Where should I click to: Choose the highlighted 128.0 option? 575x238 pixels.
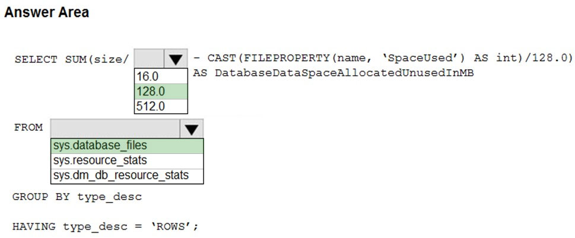(161, 91)
